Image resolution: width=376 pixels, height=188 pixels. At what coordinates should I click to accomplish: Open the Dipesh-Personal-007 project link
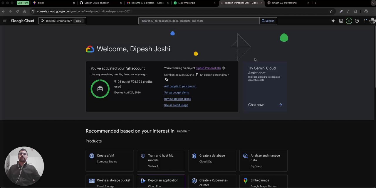[x=208, y=68]
